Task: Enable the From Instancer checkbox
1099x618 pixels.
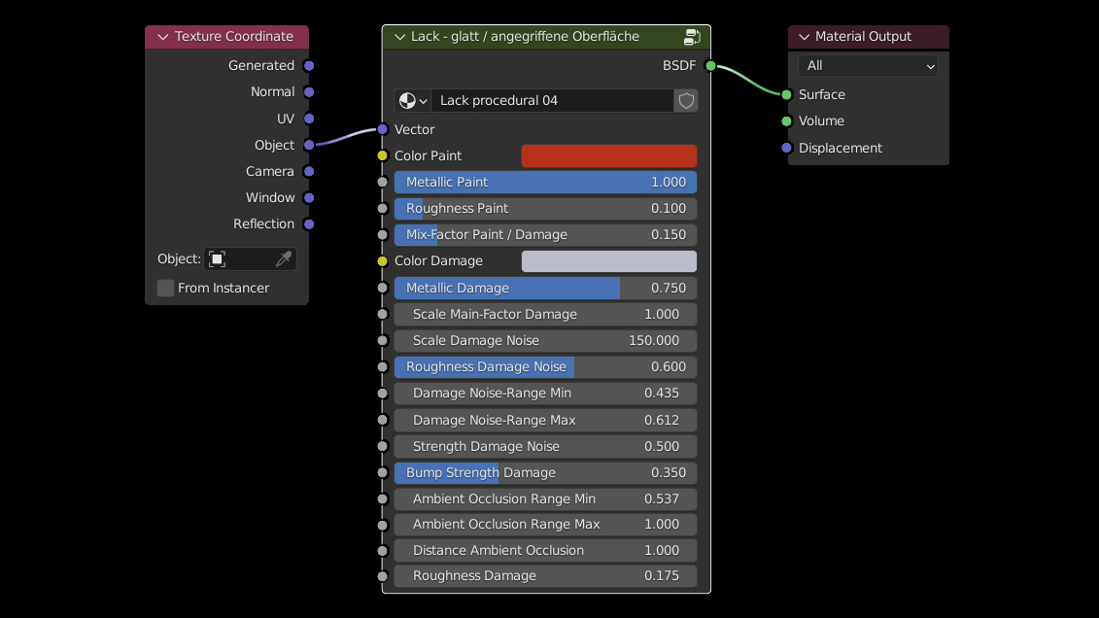Action: (166, 288)
